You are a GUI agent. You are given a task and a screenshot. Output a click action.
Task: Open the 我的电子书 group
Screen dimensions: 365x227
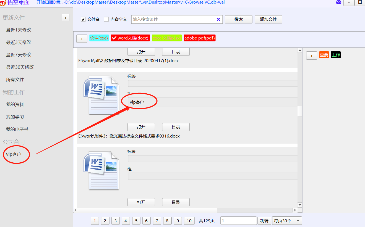(17, 129)
